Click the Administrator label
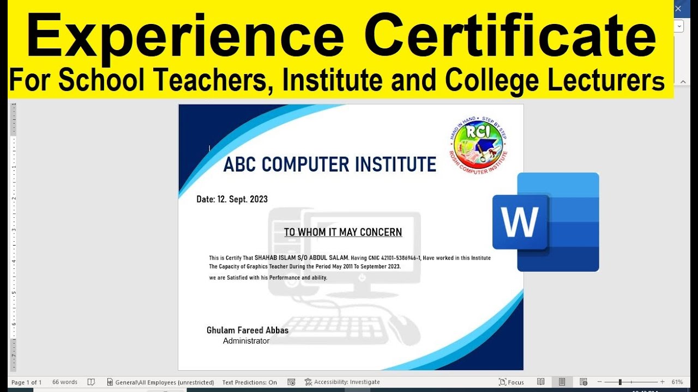This screenshot has height=392, width=698. coord(246,341)
